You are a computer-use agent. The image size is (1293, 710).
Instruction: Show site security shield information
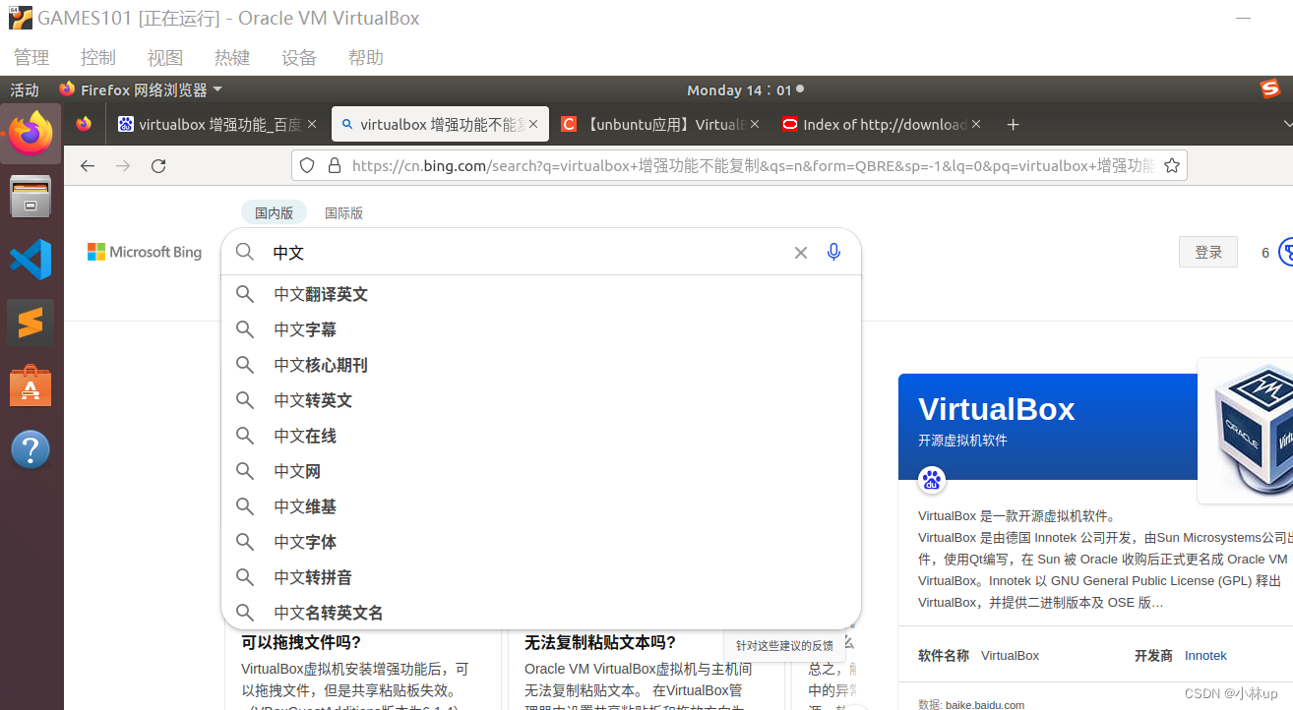(307, 166)
